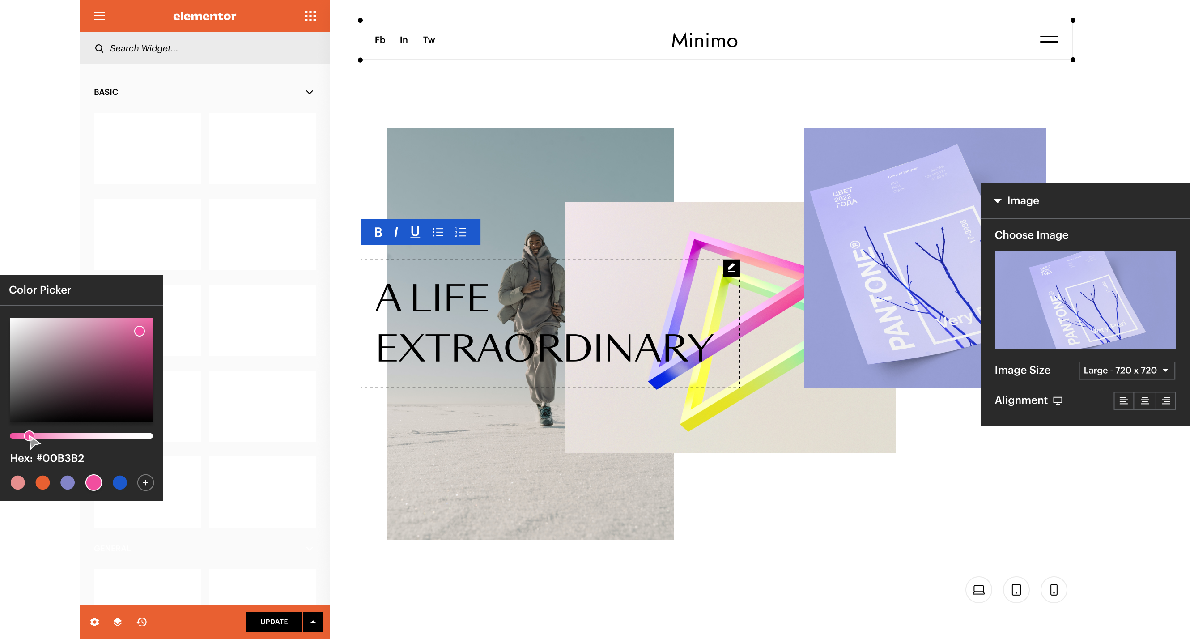1190x639 pixels.
Task: Set image alignment to left
Action: tap(1123, 400)
